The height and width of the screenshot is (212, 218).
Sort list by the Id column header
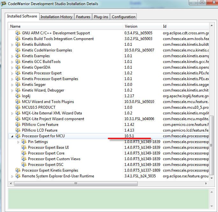click(185, 26)
